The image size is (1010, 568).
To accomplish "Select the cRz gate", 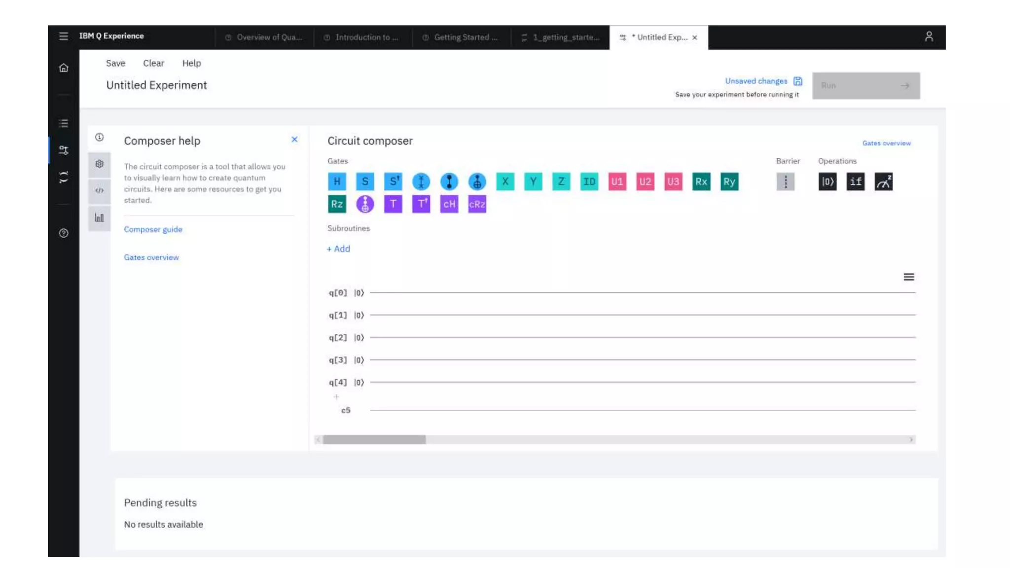I will coord(477,204).
